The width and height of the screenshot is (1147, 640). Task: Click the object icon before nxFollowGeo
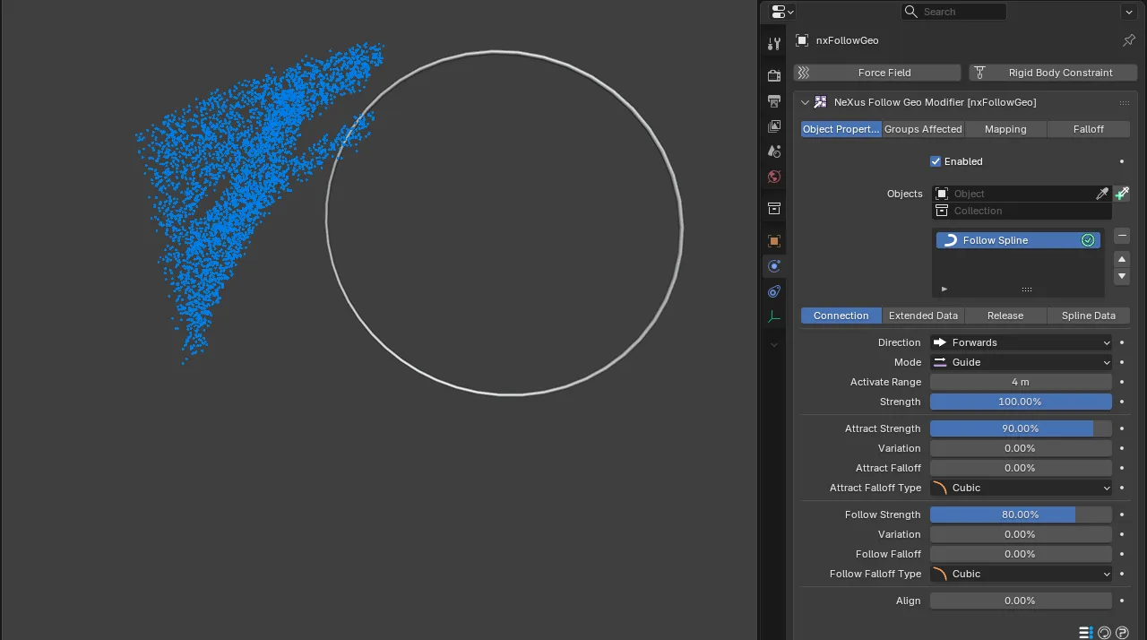(x=803, y=40)
